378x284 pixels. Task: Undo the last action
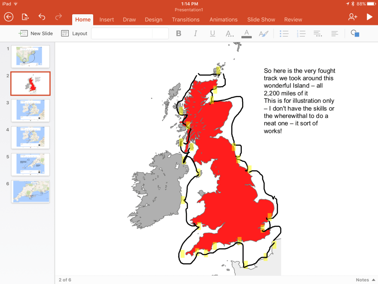(42, 17)
